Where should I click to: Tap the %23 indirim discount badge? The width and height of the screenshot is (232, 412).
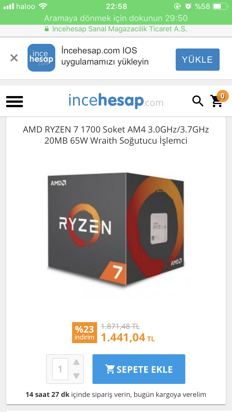(x=84, y=333)
